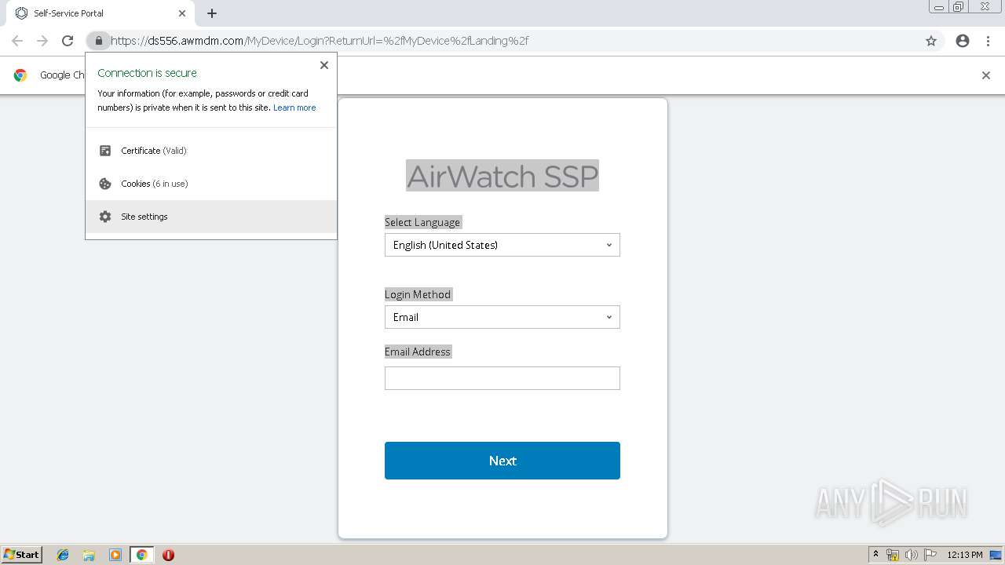Bookmark this page with star icon
1005x565 pixels.
[x=931, y=41]
